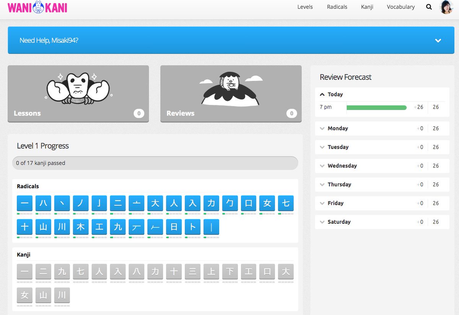Open the grey 人 kanji tile
Image resolution: width=459 pixels, height=315 pixels.
tap(99, 271)
